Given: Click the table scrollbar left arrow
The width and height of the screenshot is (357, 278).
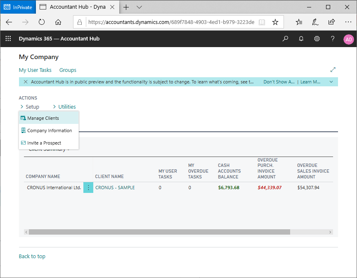Looking at the screenshot, I should (x=26, y=232).
